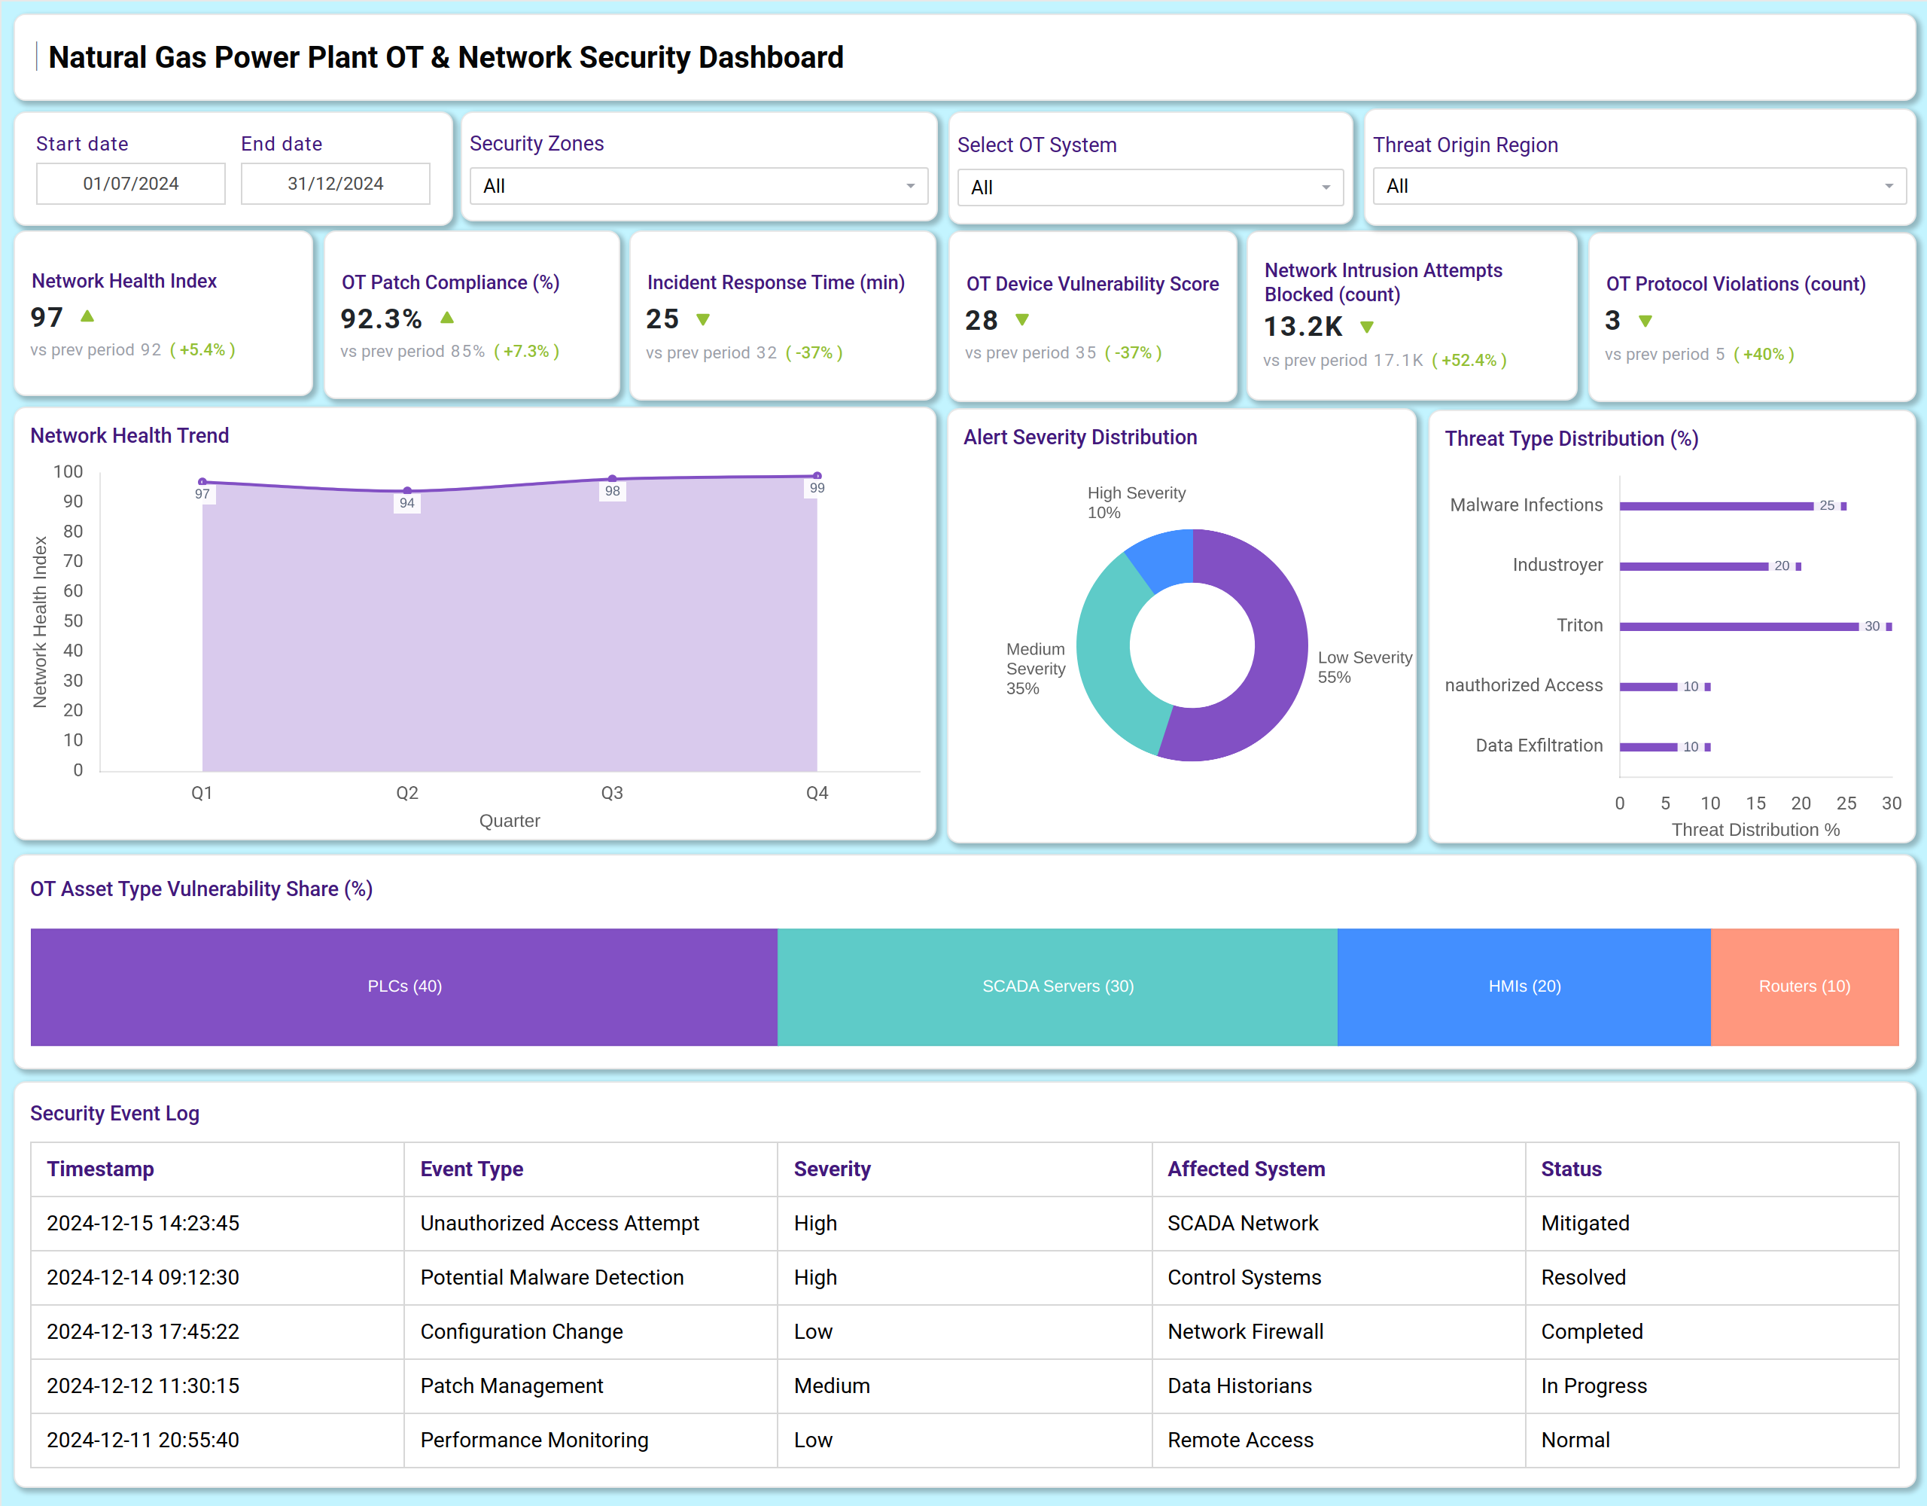Click the High Severity donut segment
The width and height of the screenshot is (1927, 1506).
(x=1167, y=558)
